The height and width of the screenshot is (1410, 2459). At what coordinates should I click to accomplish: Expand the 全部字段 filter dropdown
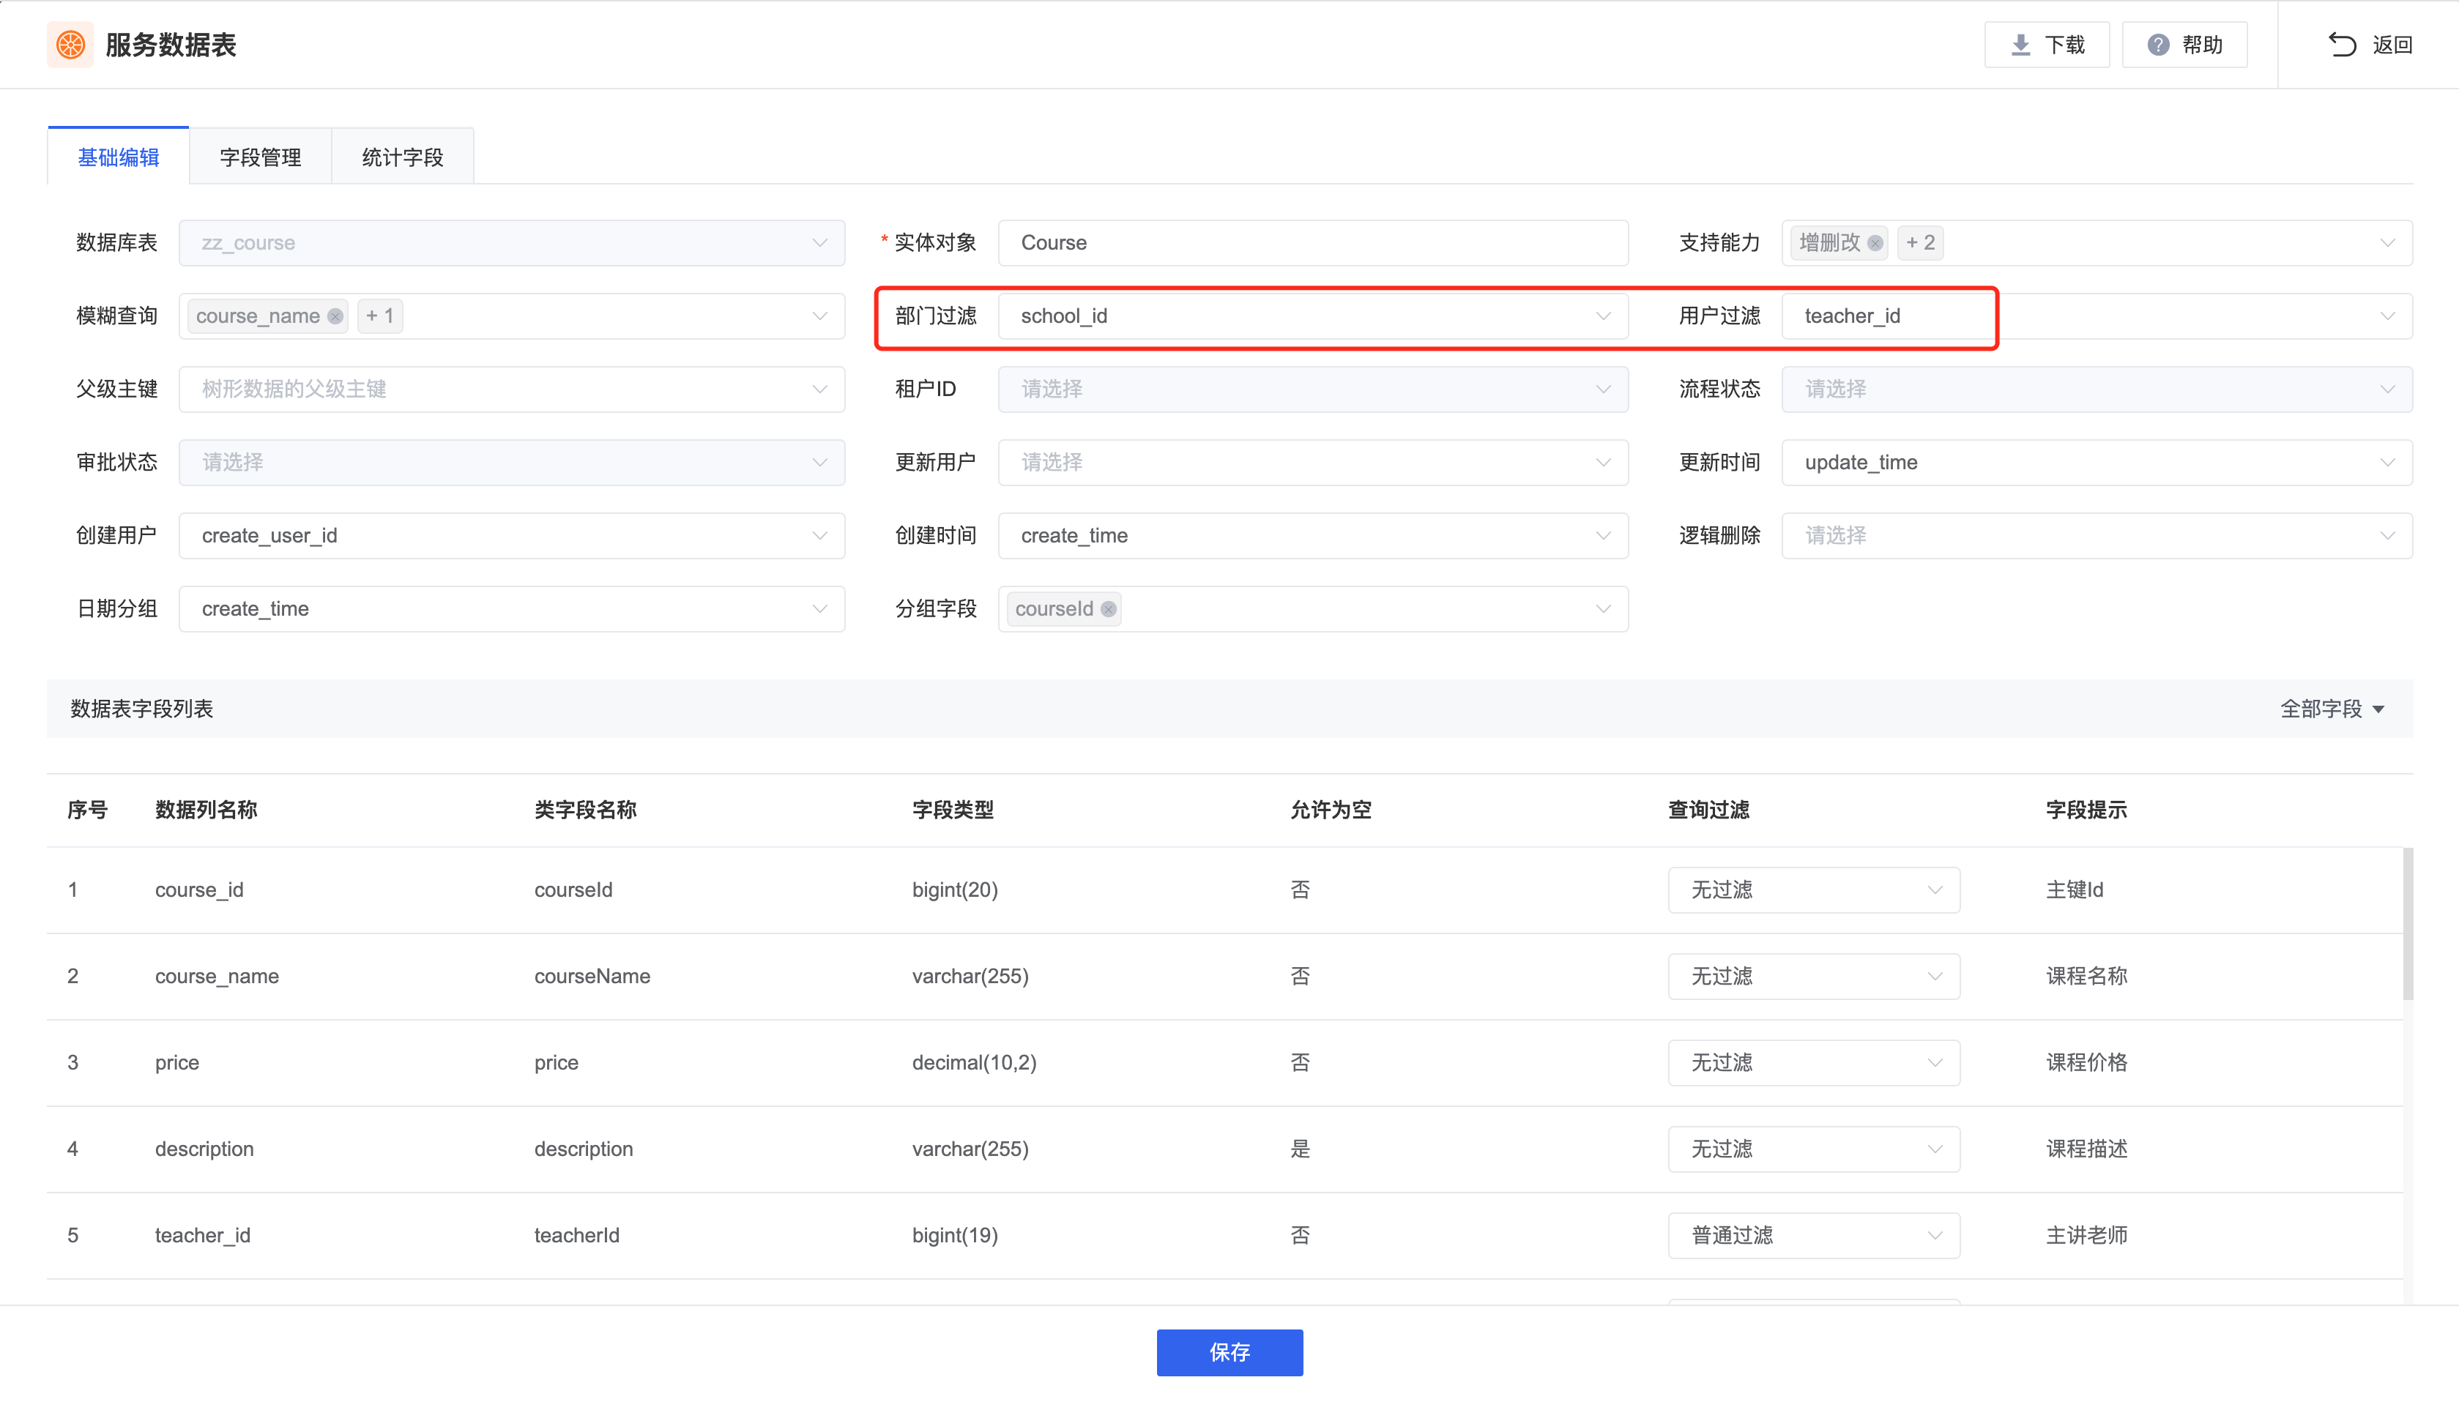(x=2332, y=709)
